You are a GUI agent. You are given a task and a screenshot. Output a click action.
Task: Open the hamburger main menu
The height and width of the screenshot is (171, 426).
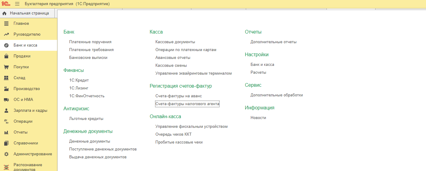coord(17,4)
